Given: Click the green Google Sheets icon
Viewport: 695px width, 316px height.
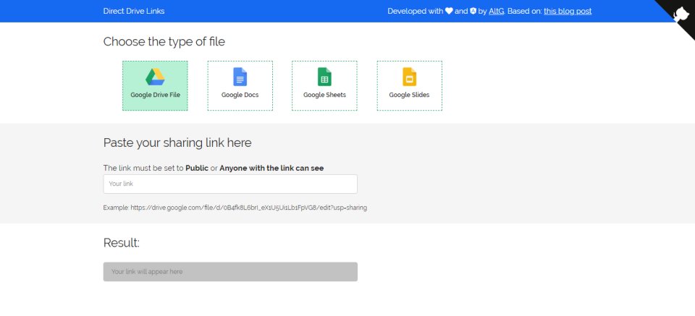Looking at the screenshot, I should (x=324, y=77).
